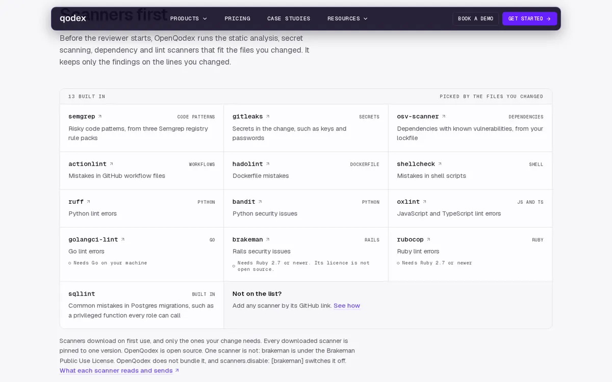Click the RAILS tag

click(x=372, y=240)
